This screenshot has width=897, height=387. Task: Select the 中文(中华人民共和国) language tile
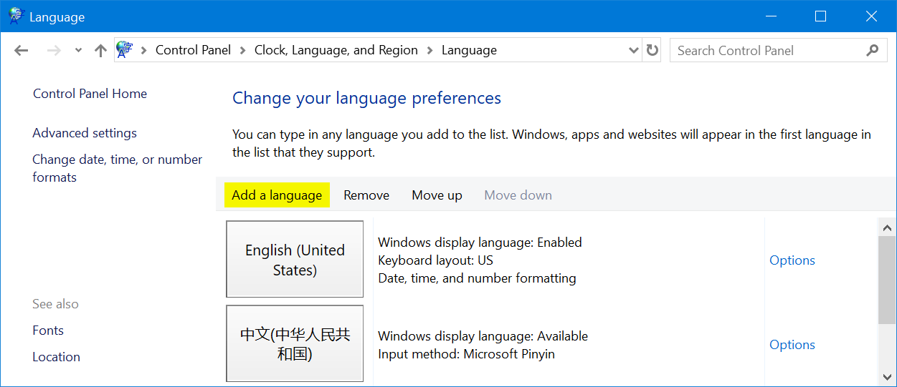tap(295, 344)
